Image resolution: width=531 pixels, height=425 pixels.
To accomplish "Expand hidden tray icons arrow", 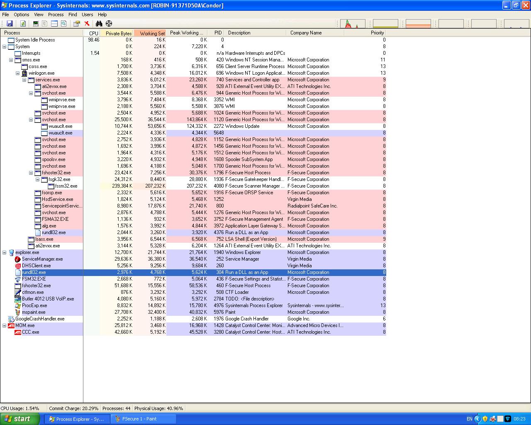I will (x=477, y=419).
